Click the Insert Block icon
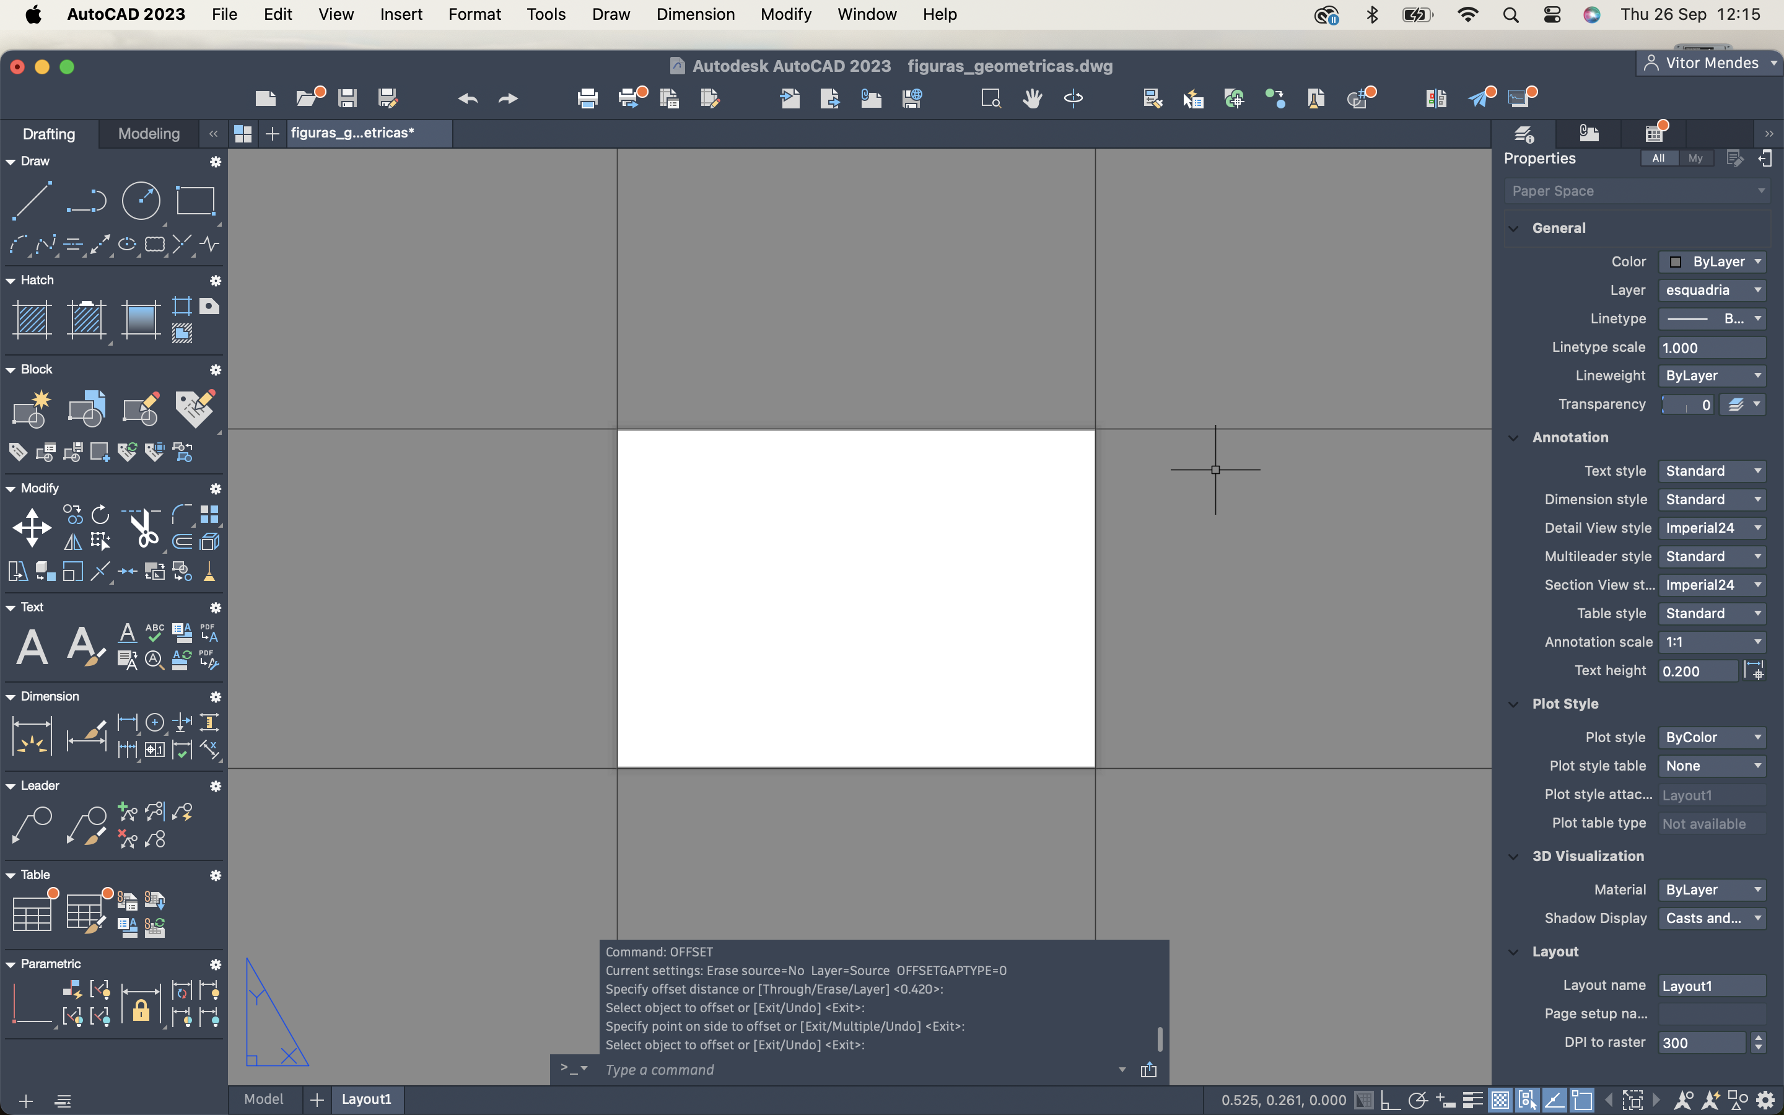 tap(86, 409)
